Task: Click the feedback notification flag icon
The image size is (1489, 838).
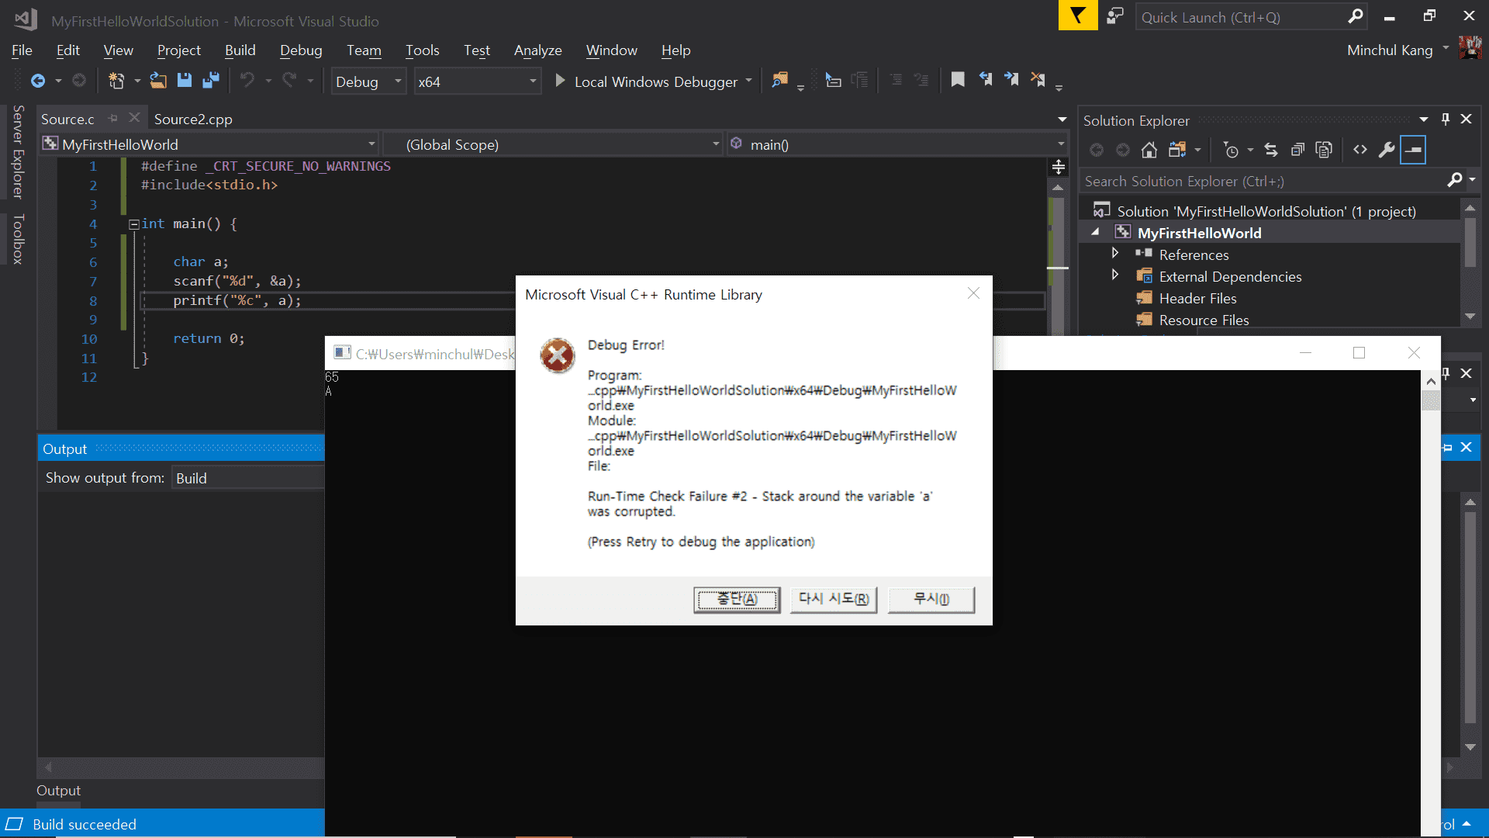Action: (1078, 16)
